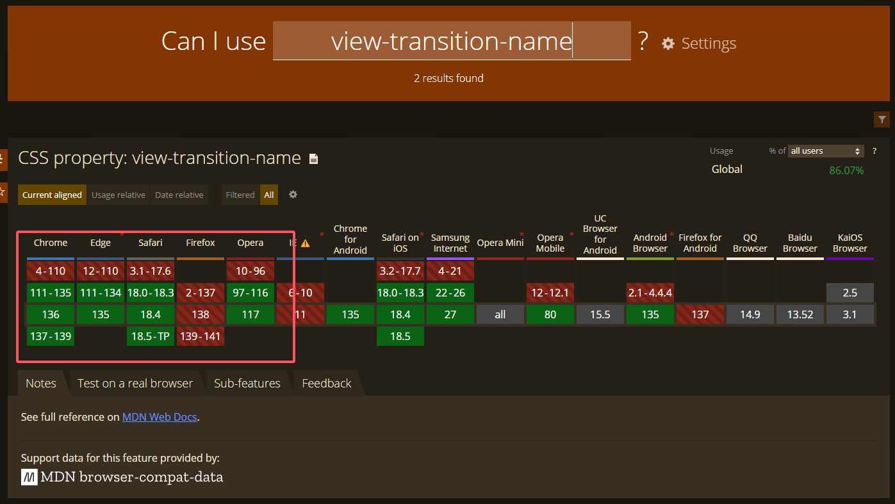The image size is (895, 504).
Task: Click Samsung Internet 27 cell
Action: point(450,314)
